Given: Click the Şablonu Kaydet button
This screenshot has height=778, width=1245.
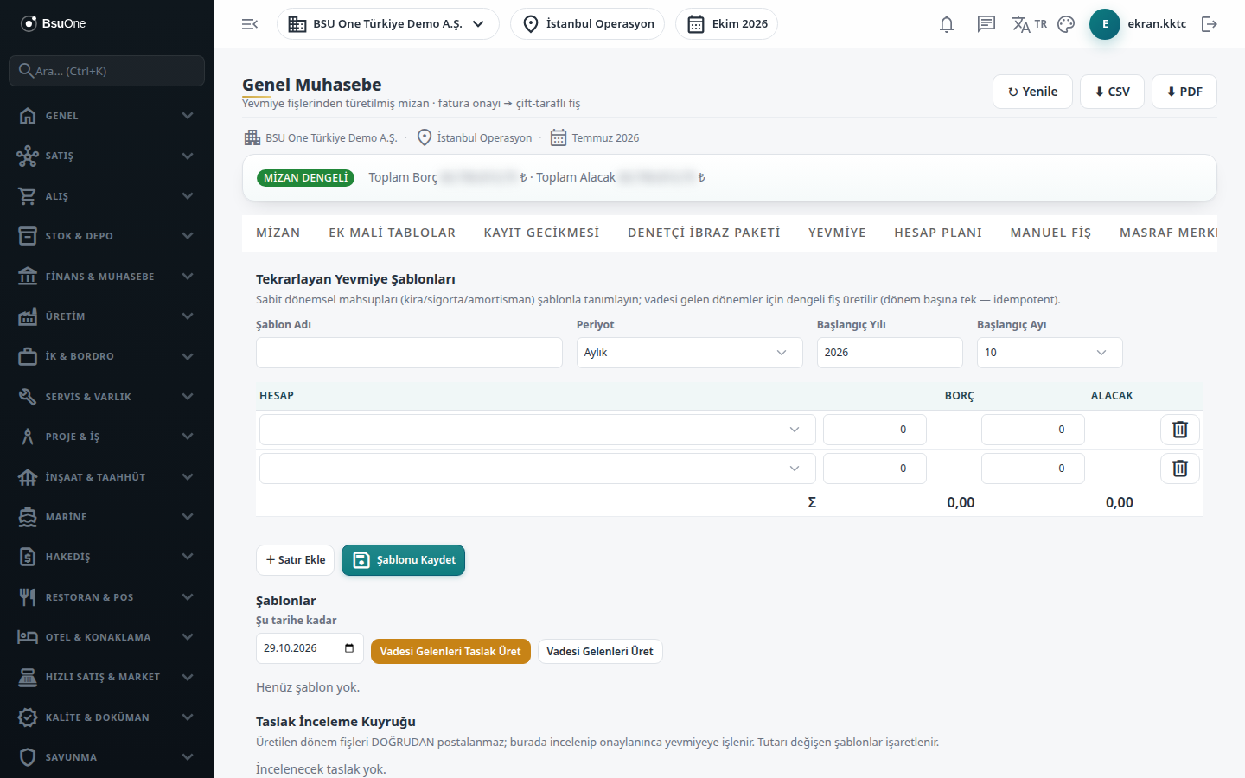Looking at the screenshot, I should 404,560.
